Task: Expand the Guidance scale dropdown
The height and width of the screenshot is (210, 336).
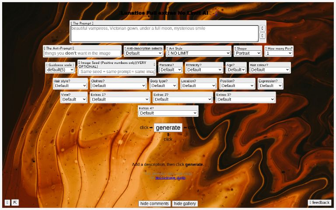Action: click(x=60, y=70)
